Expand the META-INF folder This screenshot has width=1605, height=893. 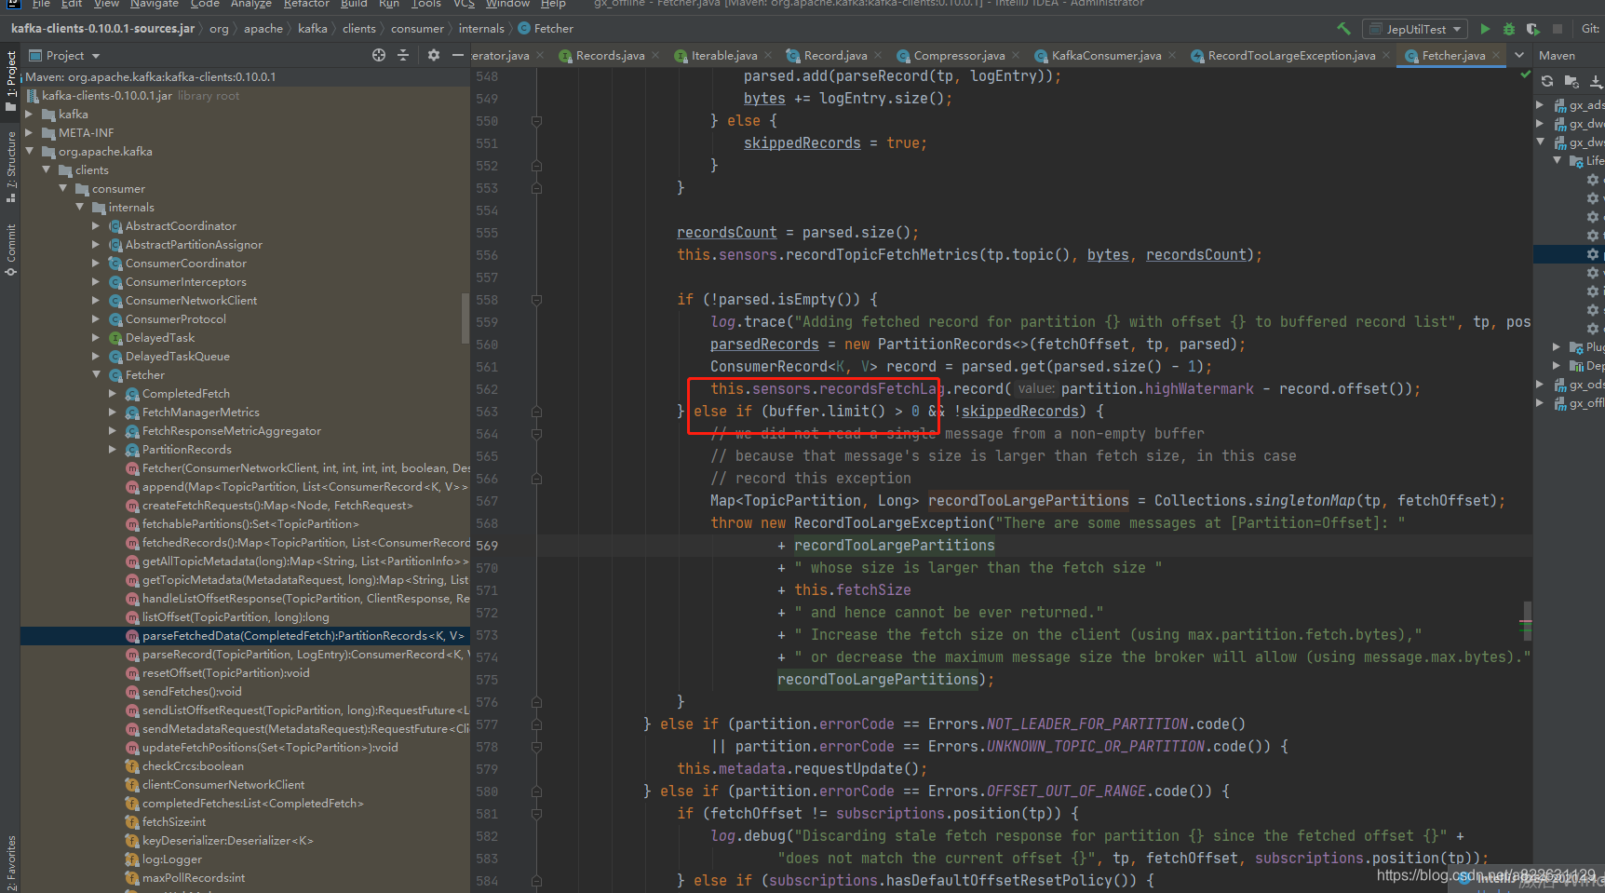pos(29,133)
